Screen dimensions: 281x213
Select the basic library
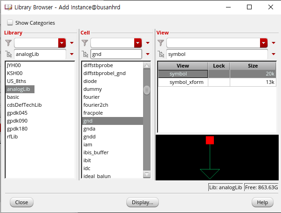(13, 97)
